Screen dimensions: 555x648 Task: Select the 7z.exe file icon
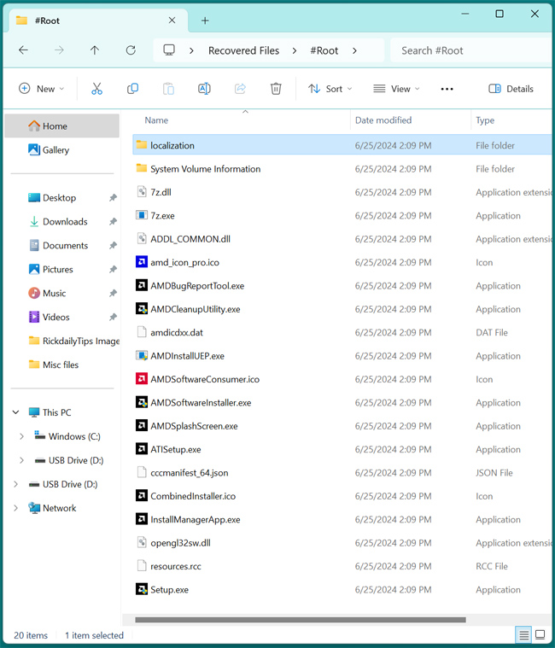142,215
